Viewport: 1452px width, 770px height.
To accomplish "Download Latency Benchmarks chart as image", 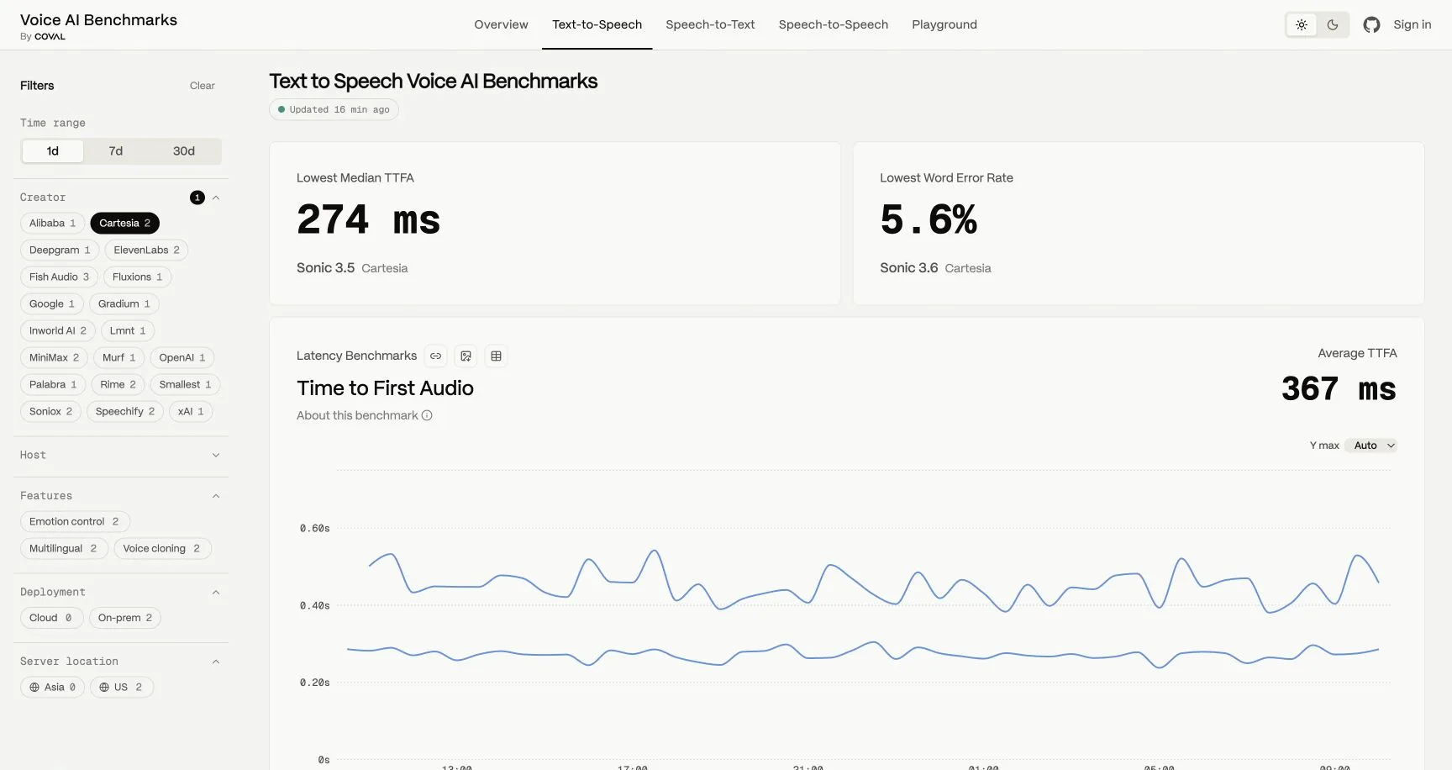I will [466, 356].
